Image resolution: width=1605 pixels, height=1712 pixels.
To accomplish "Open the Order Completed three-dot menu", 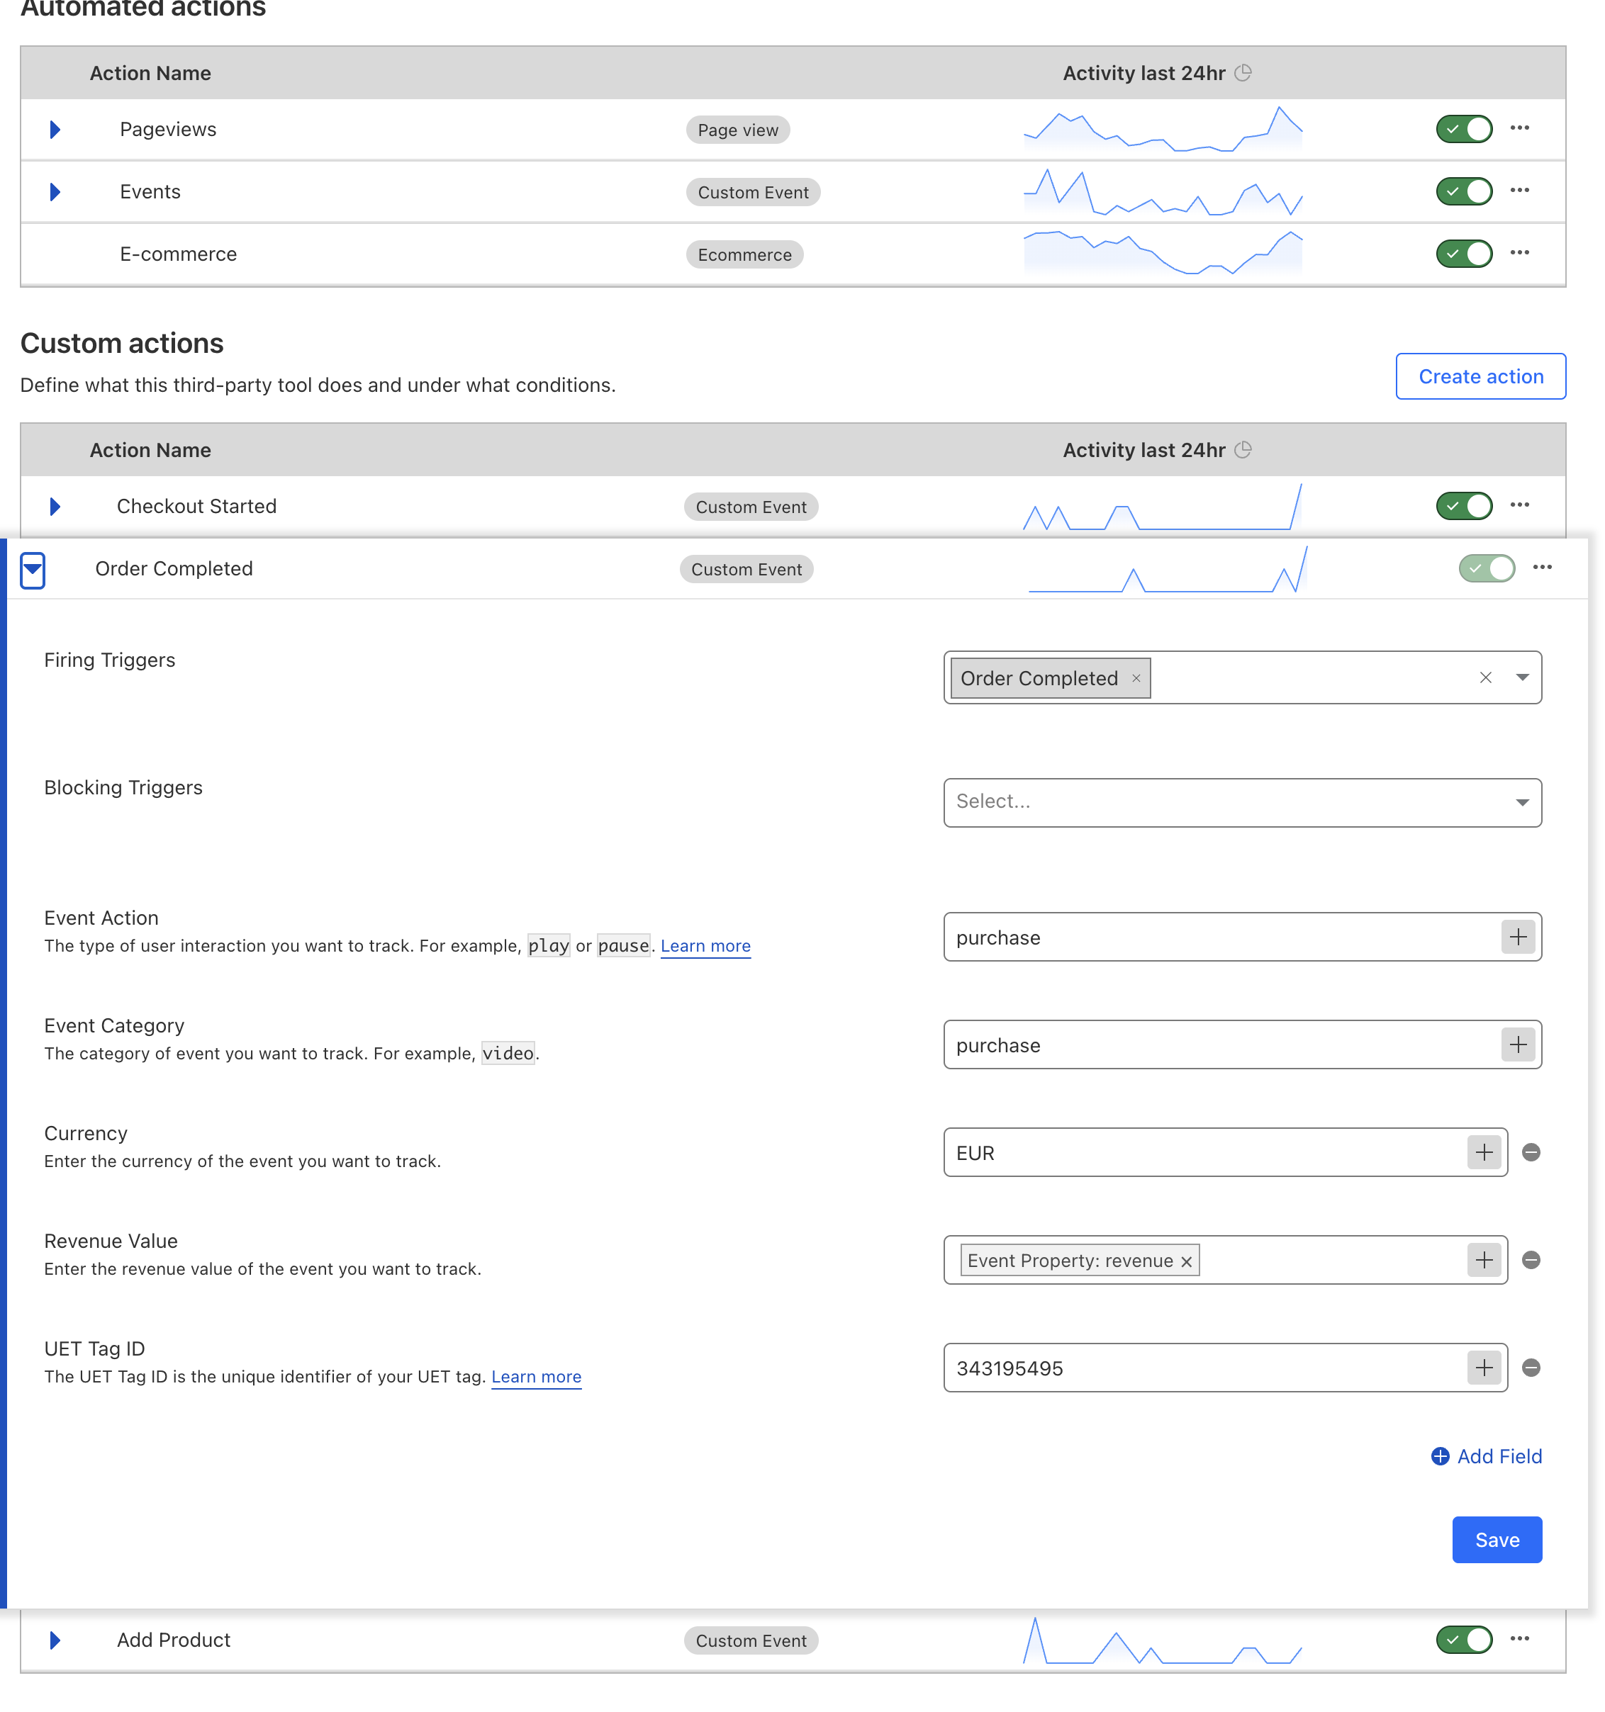I will coord(1541,567).
